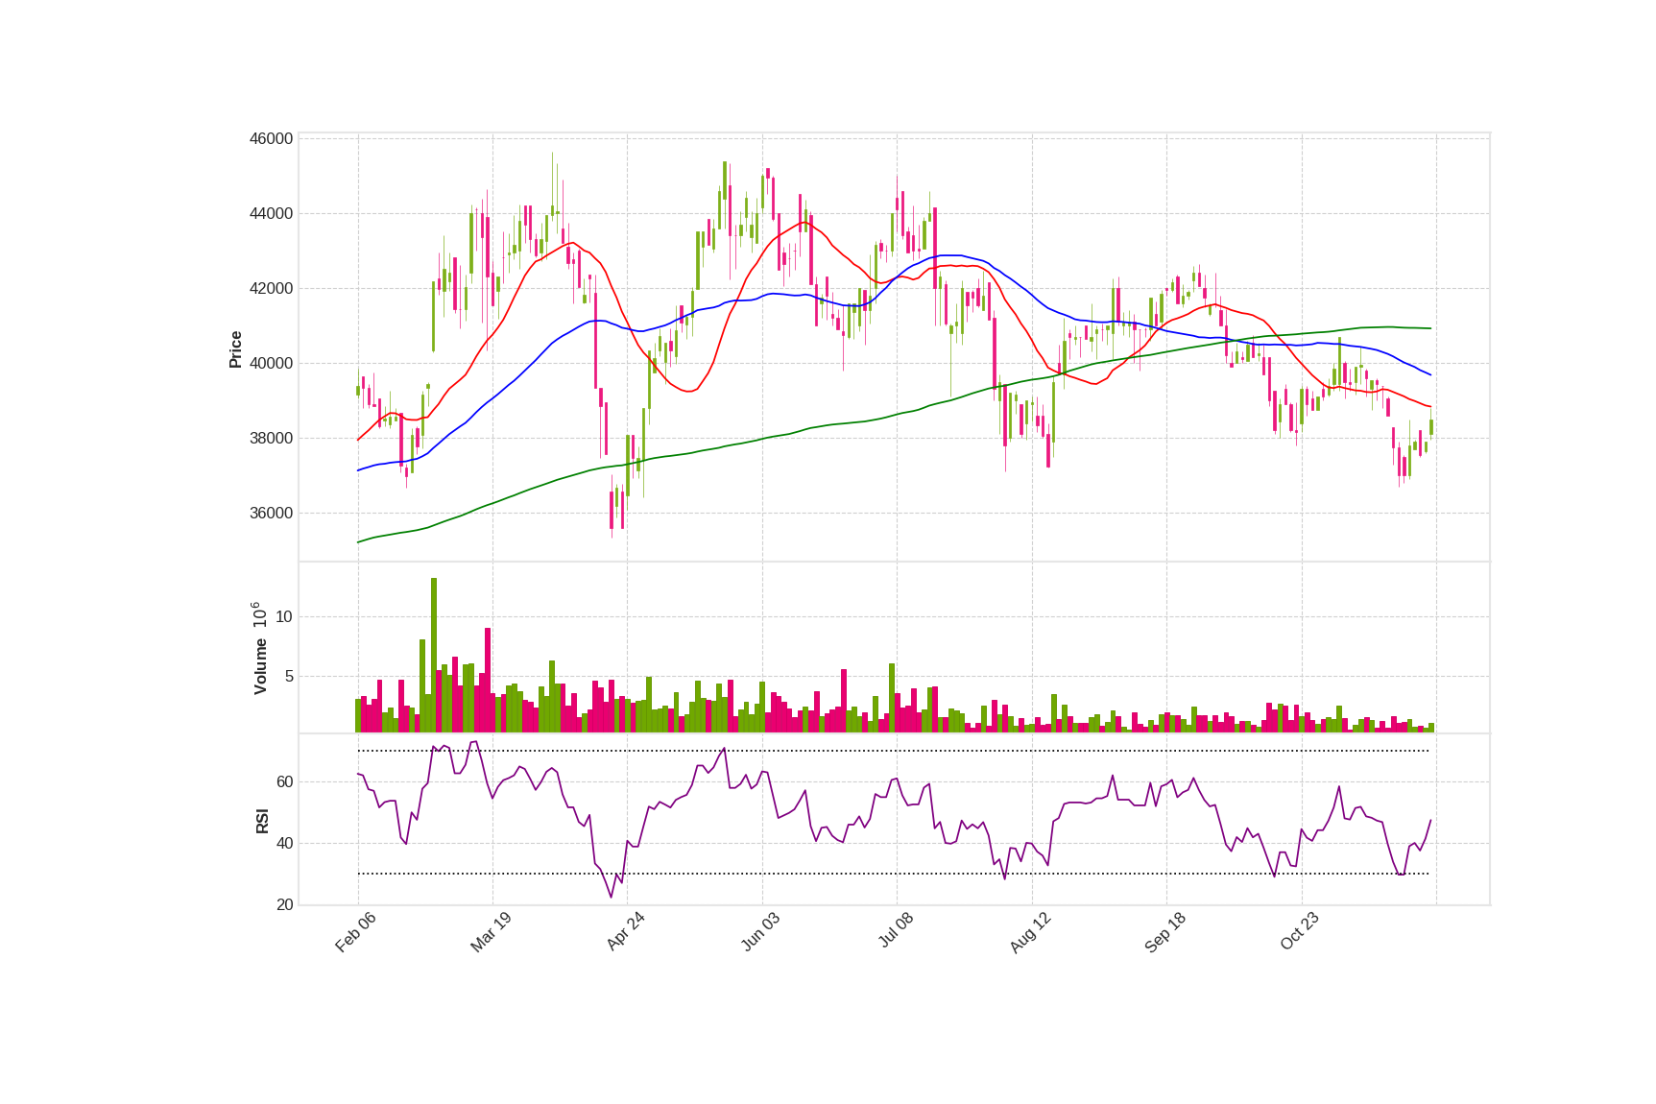Click the RSI axis value 40
The image size is (1656, 1104).
tap(284, 844)
